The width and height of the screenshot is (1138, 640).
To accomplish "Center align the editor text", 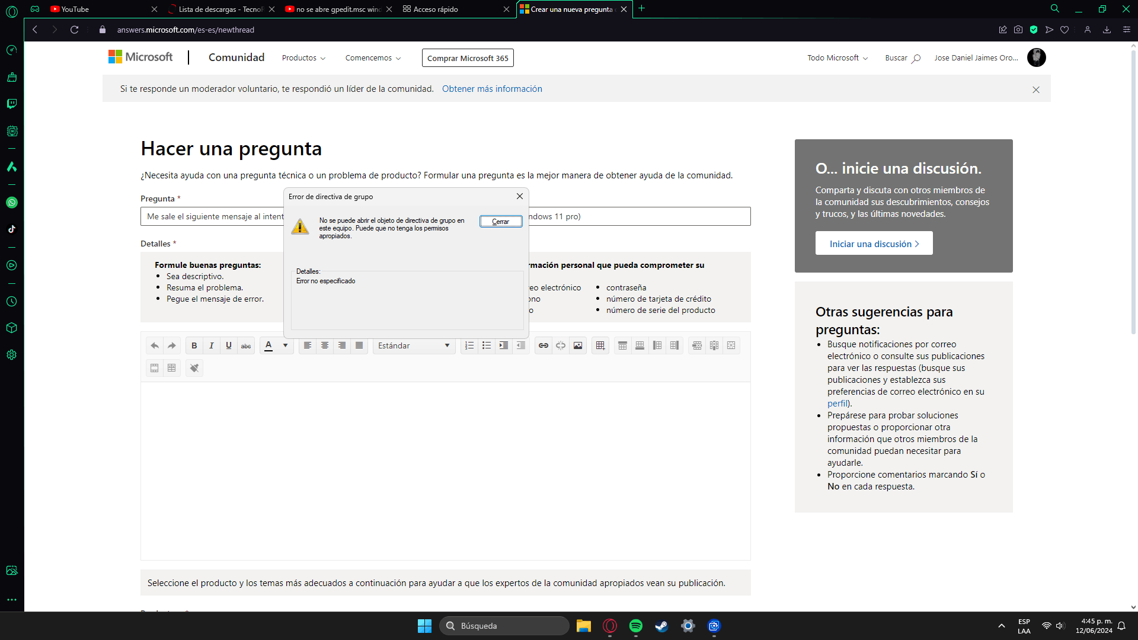I will coord(324,345).
